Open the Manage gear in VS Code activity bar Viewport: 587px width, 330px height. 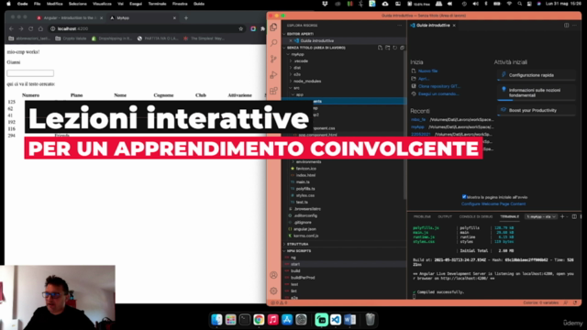[273, 291]
